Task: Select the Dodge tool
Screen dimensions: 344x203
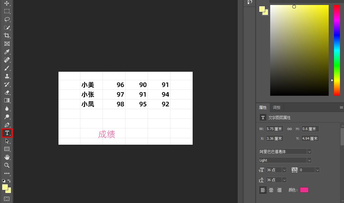Action: (7, 117)
